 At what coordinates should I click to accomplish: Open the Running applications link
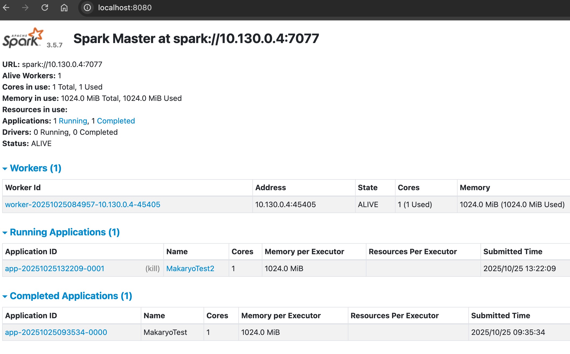(73, 121)
